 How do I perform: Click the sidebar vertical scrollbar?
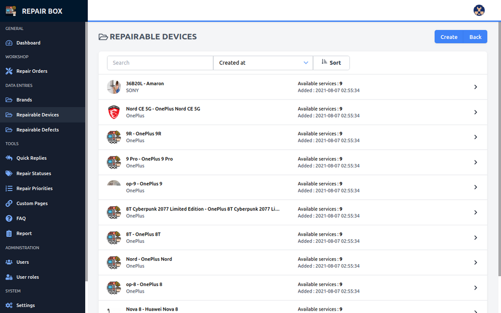pyautogui.click(x=86, y=152)
